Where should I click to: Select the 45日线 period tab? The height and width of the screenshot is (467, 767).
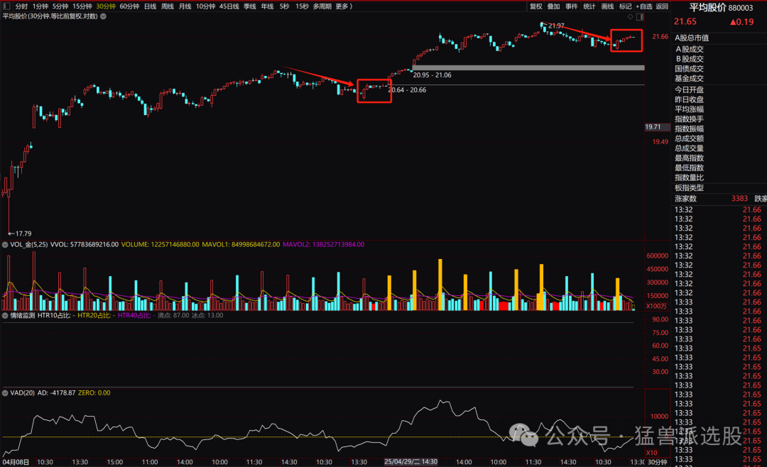pyautogui.click(x=229, y=6)
